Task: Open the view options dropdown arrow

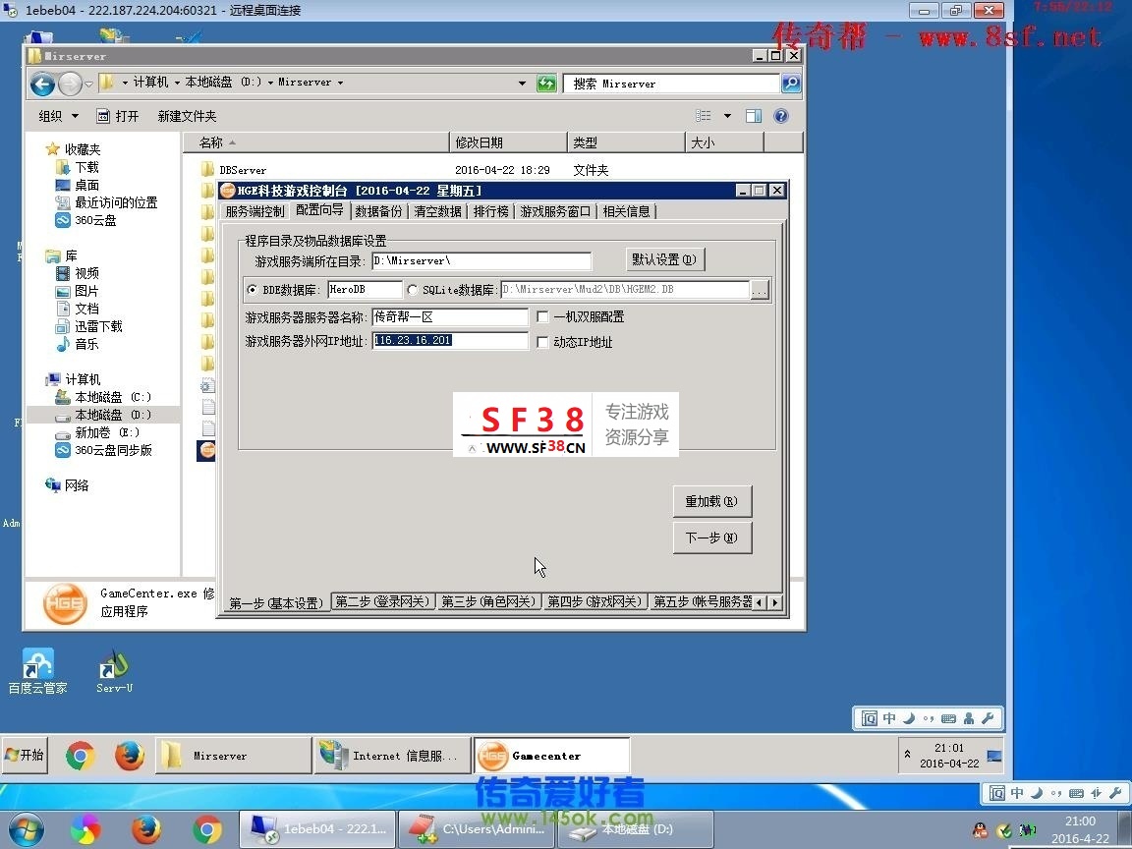Action: tap(728, 116)
